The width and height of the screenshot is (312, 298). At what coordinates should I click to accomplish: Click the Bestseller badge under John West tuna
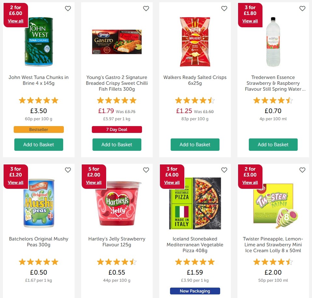tap(38, 129)
